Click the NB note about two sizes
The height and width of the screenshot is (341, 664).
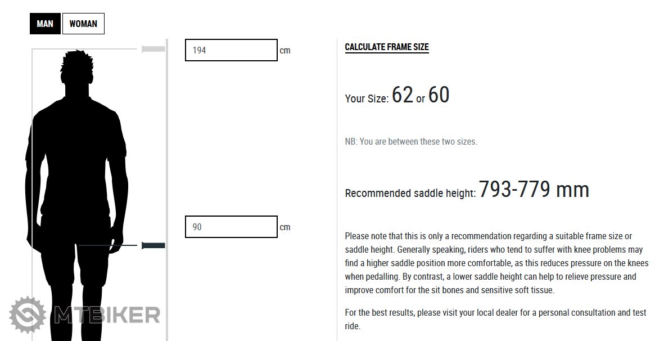click(411, 141)
